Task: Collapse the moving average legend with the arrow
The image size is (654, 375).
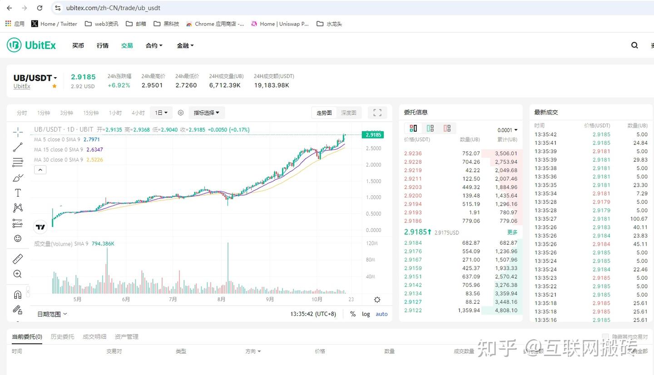Action: click(40, 169)
